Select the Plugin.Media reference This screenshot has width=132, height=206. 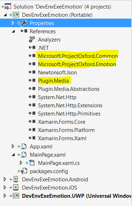[x=53, y=81]
